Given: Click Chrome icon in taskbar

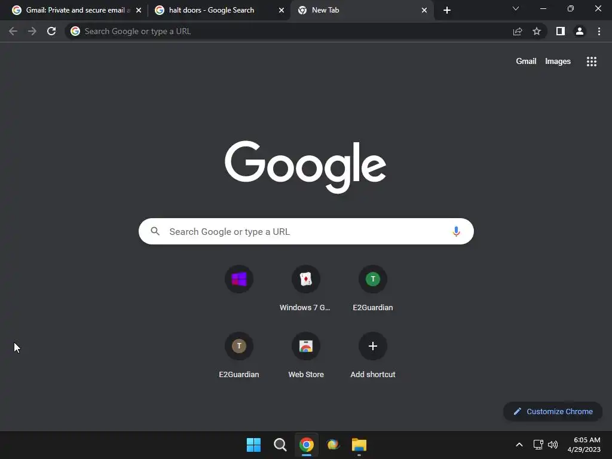Looking at the screenshot, I should click(307, 445).
